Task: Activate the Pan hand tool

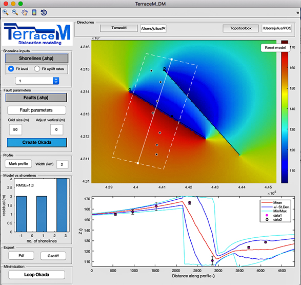Action: 25,13
